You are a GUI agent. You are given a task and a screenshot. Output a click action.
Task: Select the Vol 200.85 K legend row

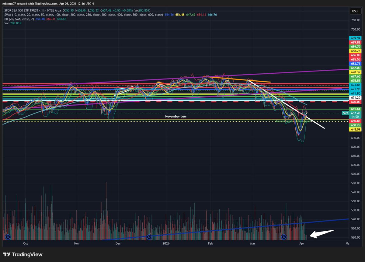point(13,23)
